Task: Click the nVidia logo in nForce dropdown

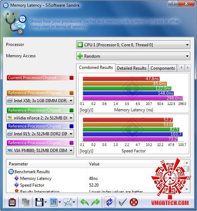Action: (10, 118)
